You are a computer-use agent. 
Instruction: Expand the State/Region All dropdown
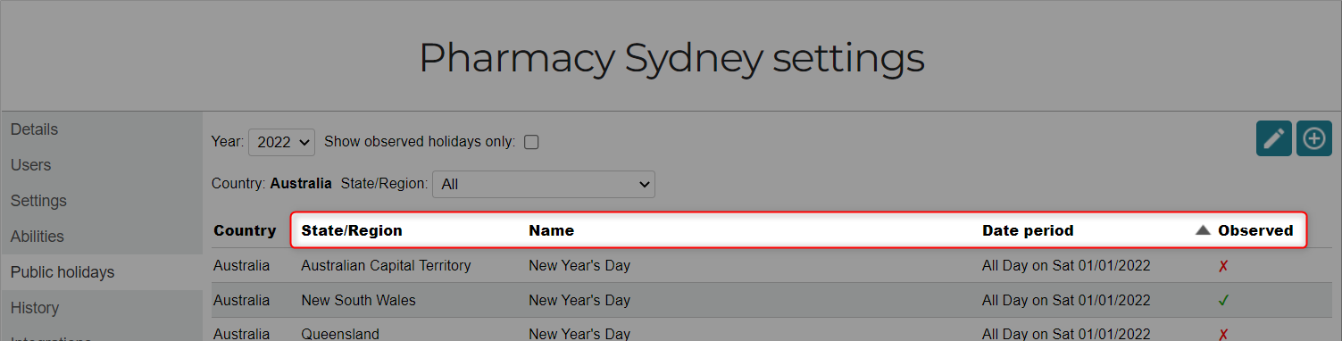click(x=544, y=184)
